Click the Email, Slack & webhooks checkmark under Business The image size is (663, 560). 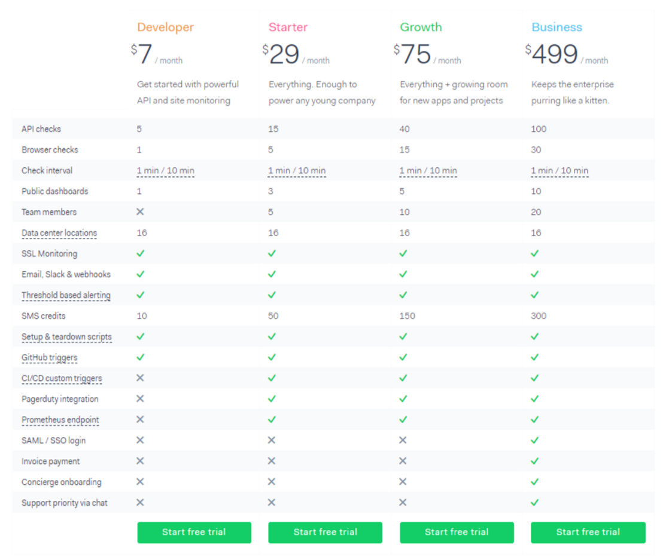pos(535,274)
